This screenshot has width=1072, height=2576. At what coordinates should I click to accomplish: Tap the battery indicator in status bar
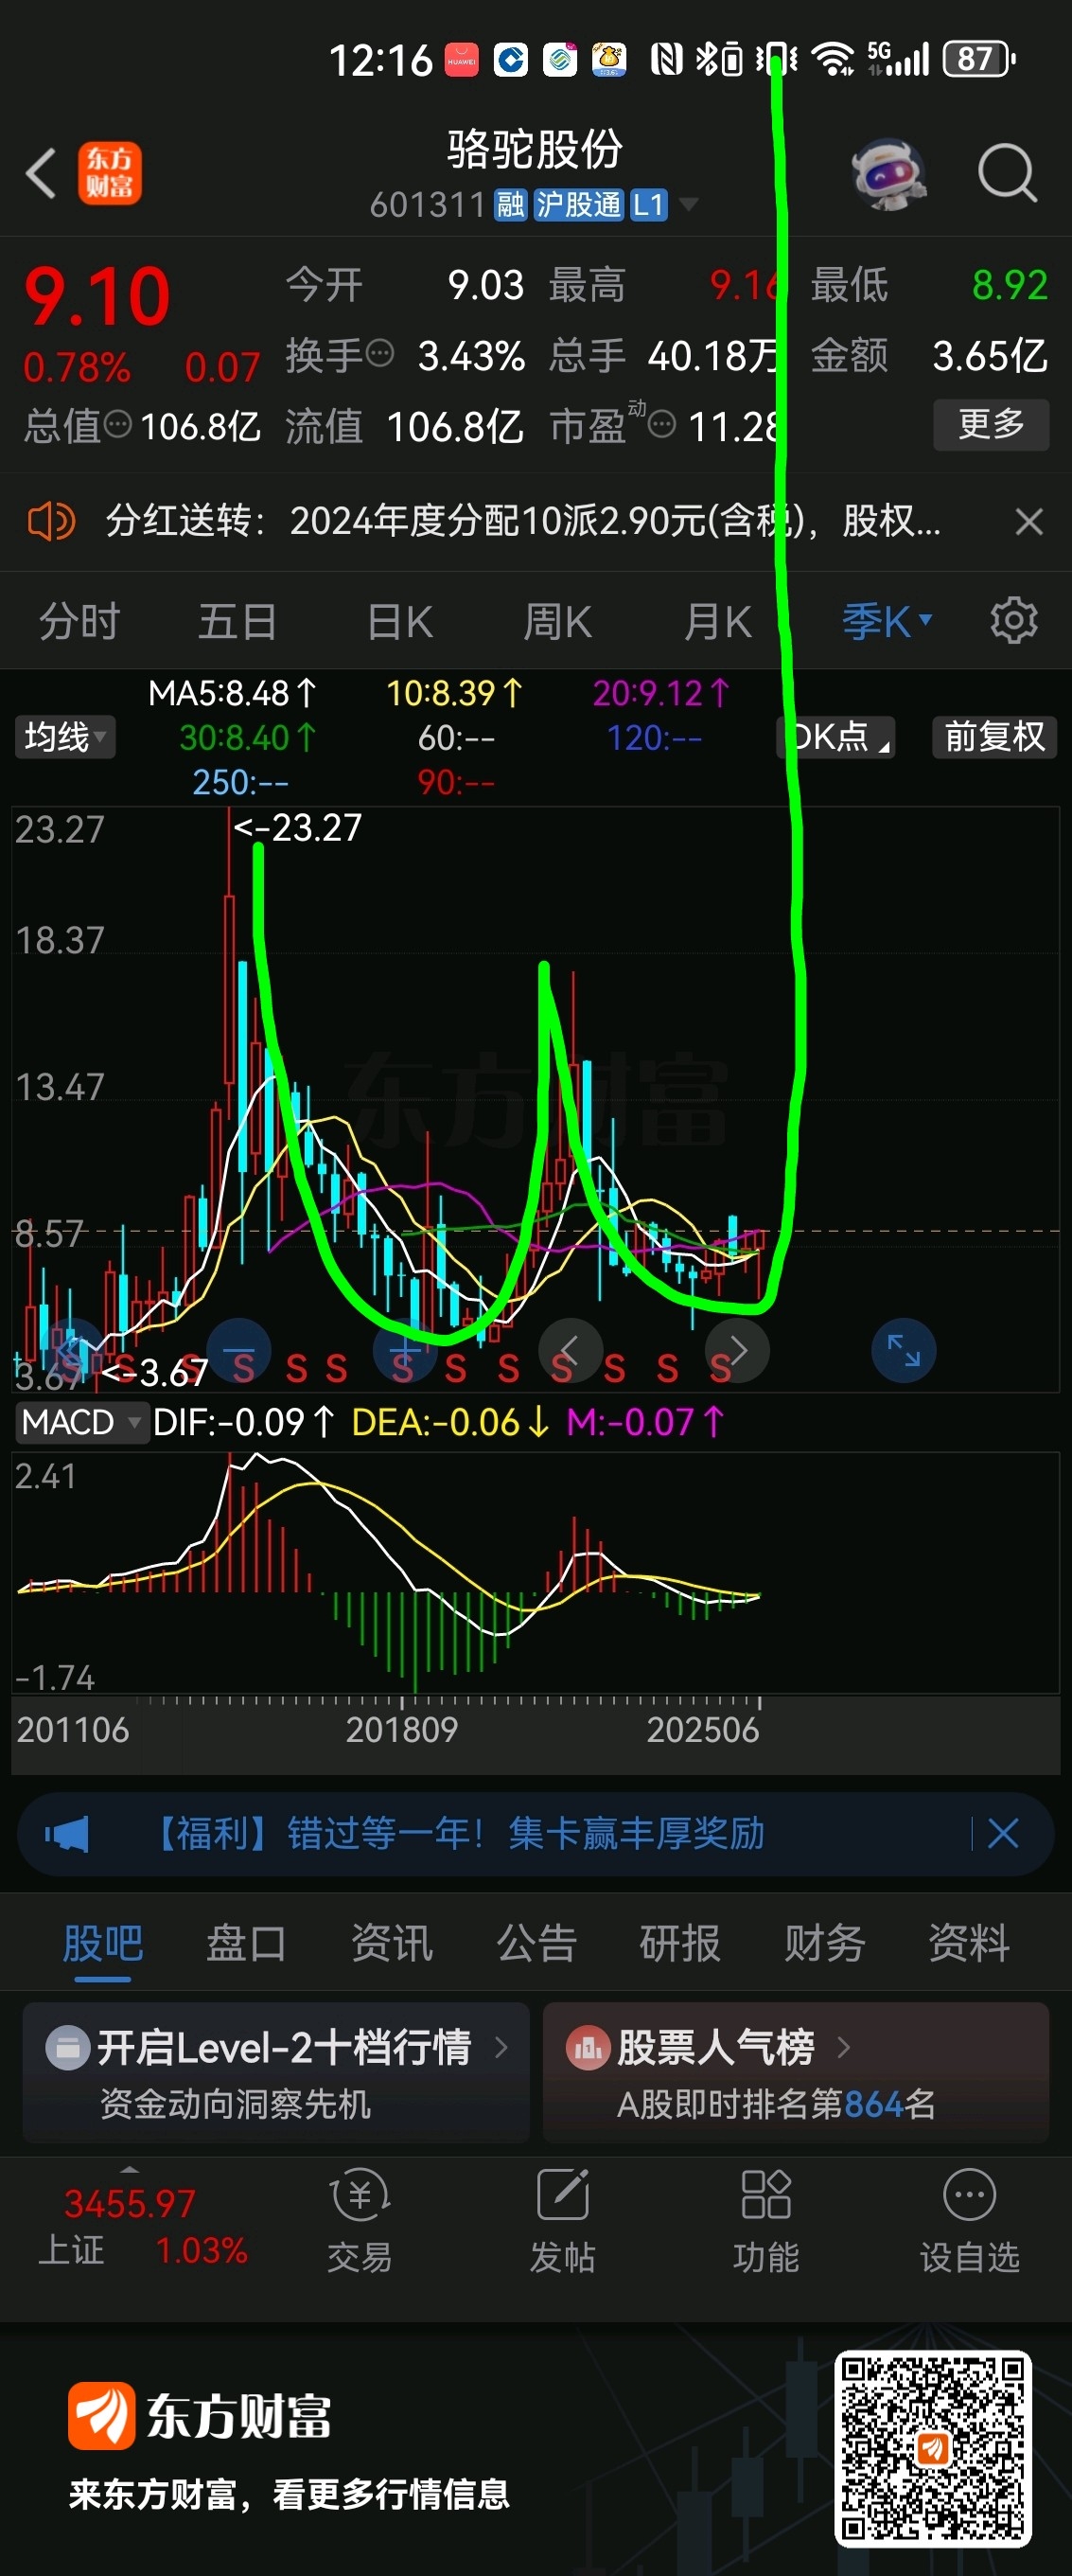coord(979,59)
